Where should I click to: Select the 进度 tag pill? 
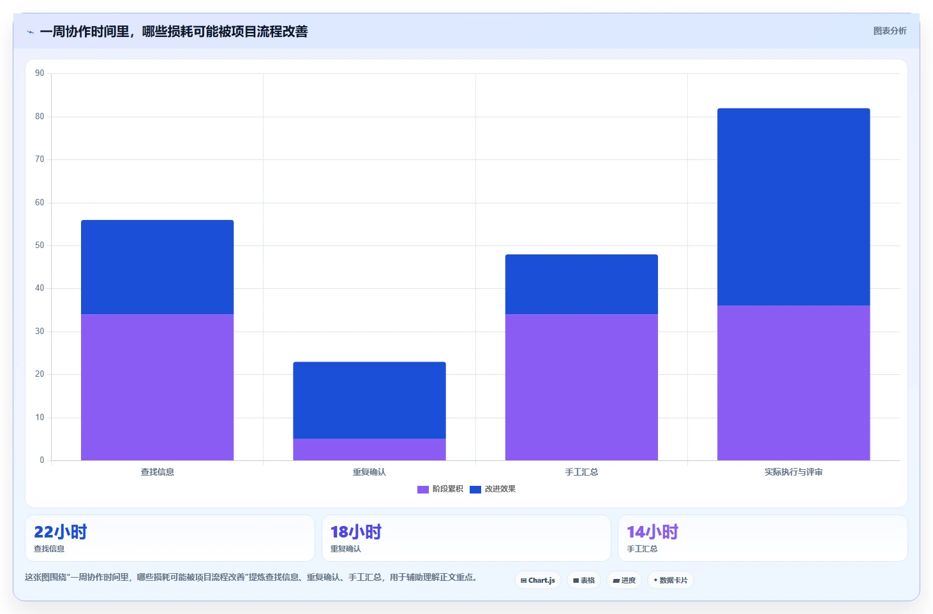coord(624,580)
